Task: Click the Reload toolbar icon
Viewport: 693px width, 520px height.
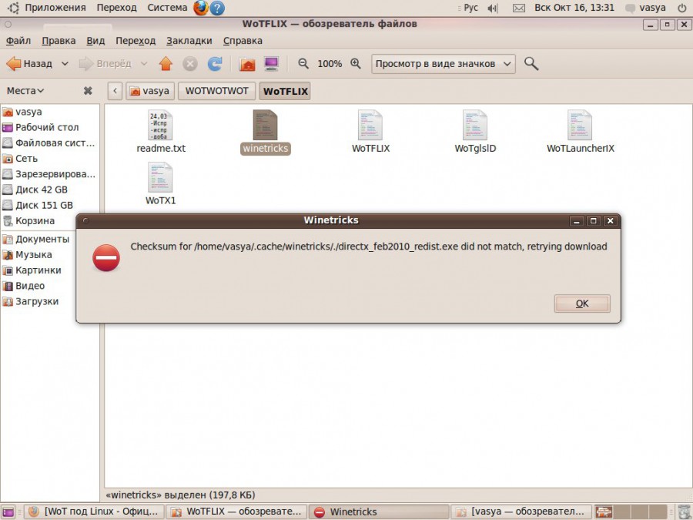Action: 215,64
